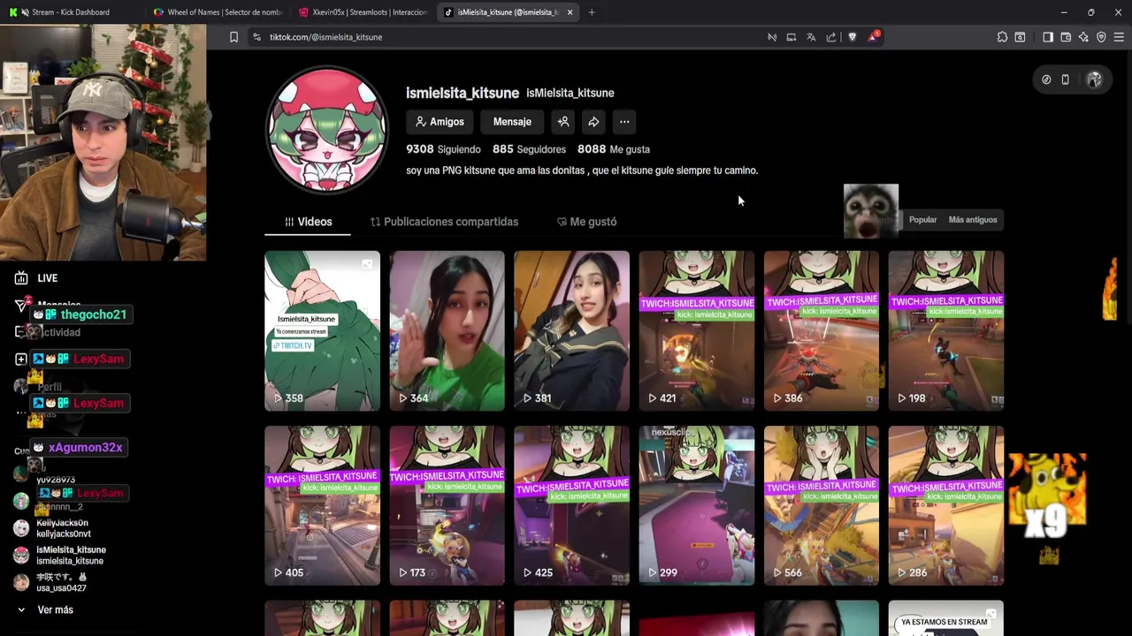Bookmark this page with the bookmark icon
The height and width of the screenshot is (636, 1132).
pyautogui.click(x=233, y=37)
